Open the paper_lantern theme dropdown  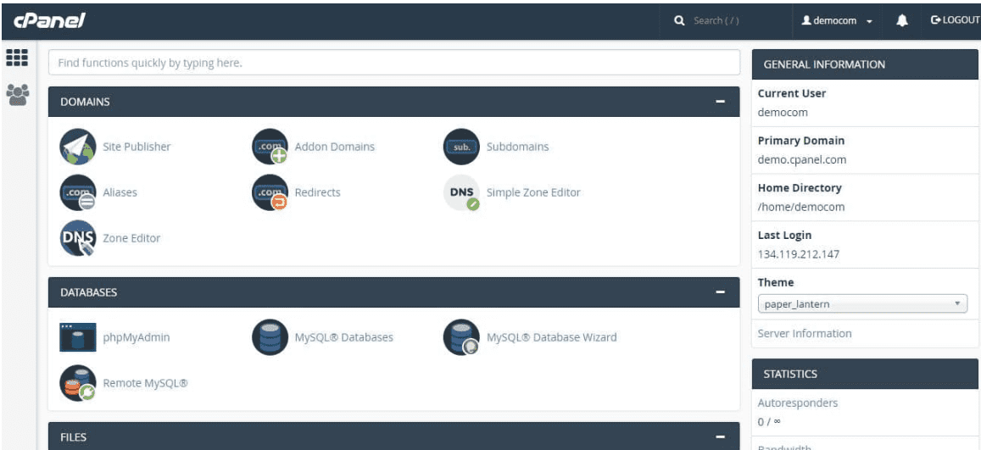coord(861,303)
